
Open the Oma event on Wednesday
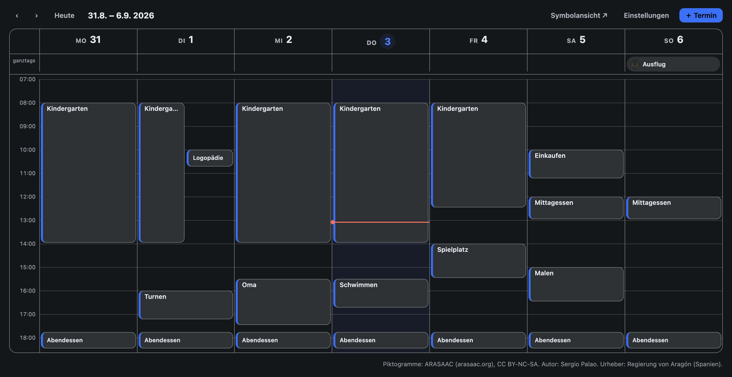point(283,302)
